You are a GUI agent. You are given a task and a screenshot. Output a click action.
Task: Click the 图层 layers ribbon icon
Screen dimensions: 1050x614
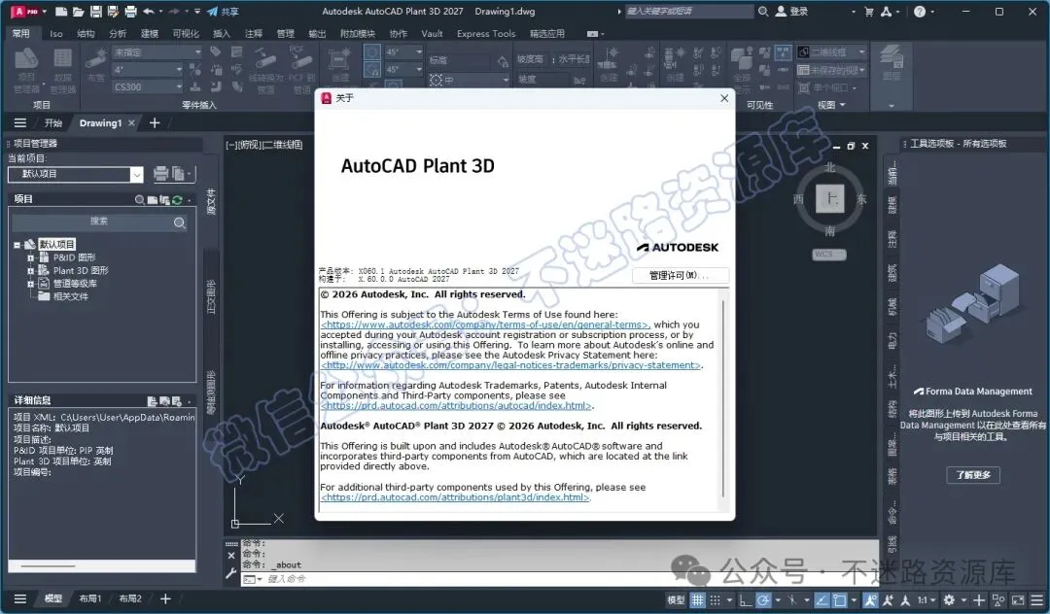tap(892, 63)
